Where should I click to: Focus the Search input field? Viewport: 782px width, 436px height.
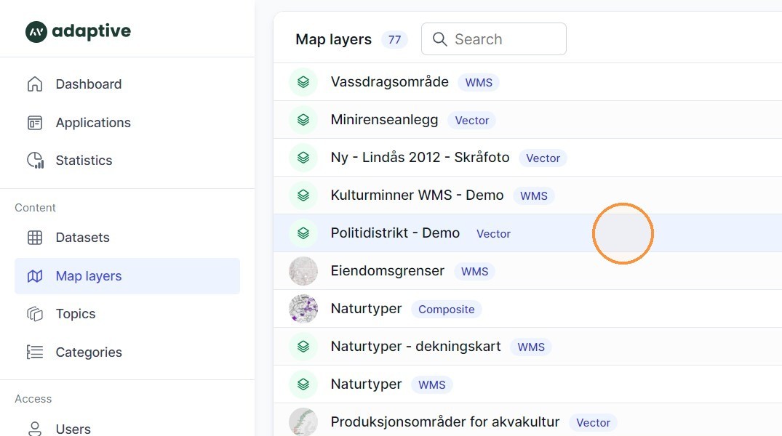[494, 39]
